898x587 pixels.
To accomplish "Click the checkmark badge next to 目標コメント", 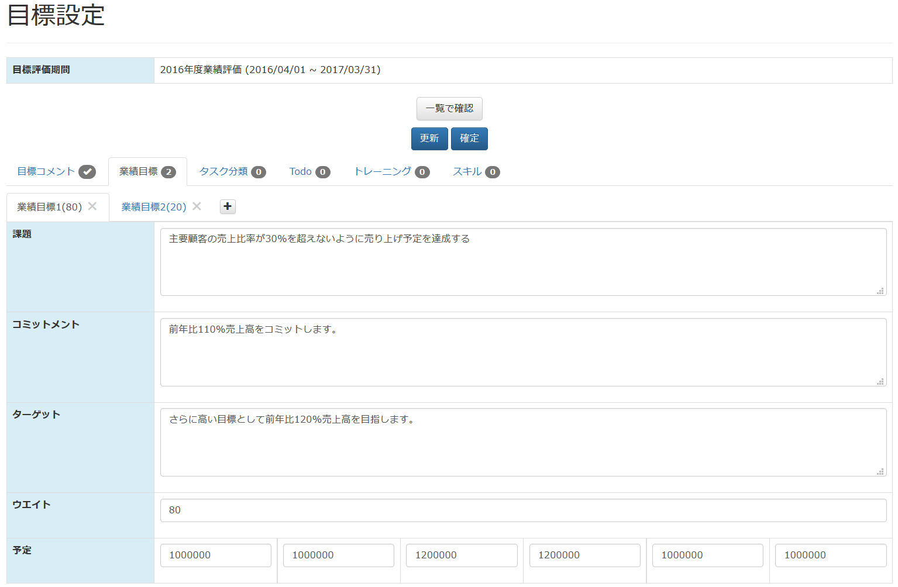I will click(87, 172).
